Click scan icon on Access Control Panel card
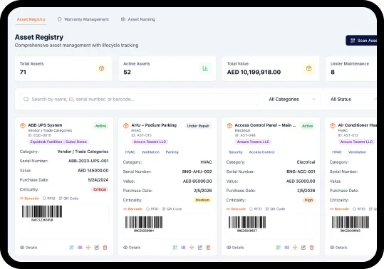 tap(278, 248)
